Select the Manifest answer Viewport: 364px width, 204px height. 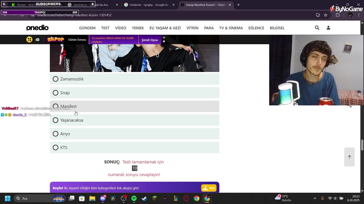135,106
